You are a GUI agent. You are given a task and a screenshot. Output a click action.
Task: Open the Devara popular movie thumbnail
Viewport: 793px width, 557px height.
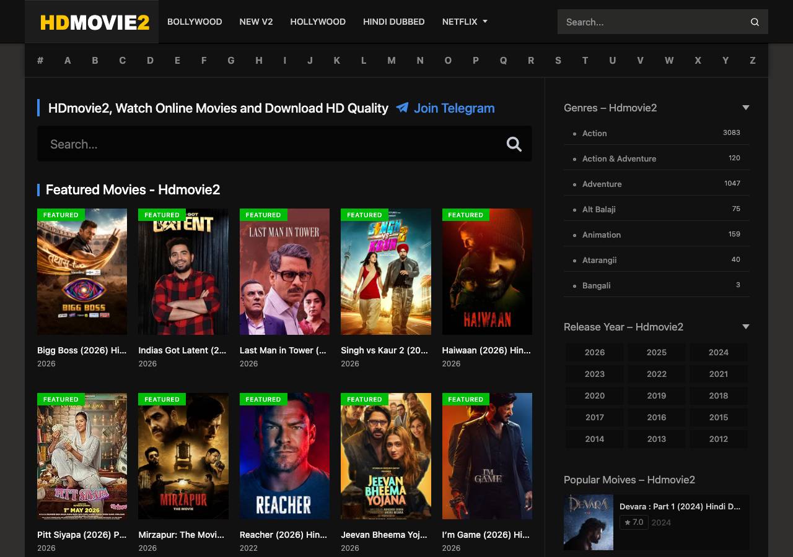(589, 522)
